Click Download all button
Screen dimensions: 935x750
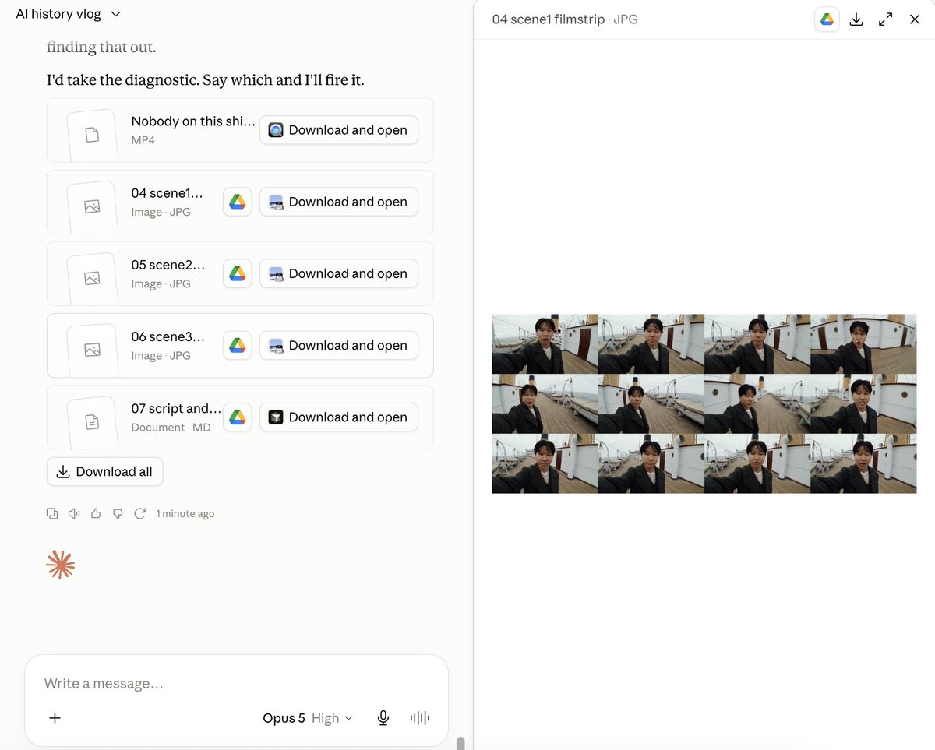click(x=105, y=471)
